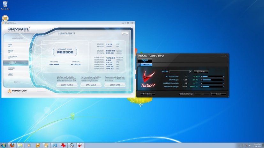The width and height of the screenshot is (264, 148).
Task: Click the gold round taskbar icon
Action: [x=38, y=145]
